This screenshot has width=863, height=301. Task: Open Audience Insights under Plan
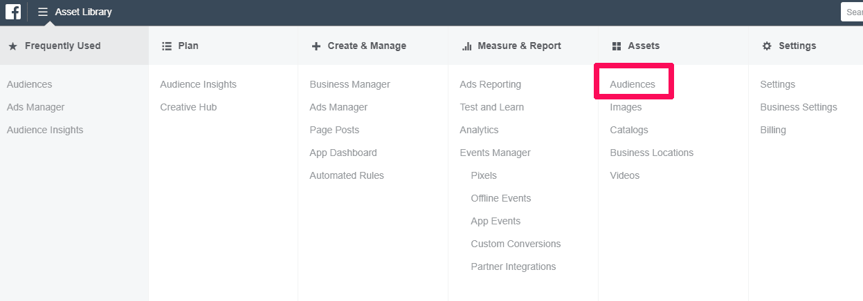click(198, 84)
